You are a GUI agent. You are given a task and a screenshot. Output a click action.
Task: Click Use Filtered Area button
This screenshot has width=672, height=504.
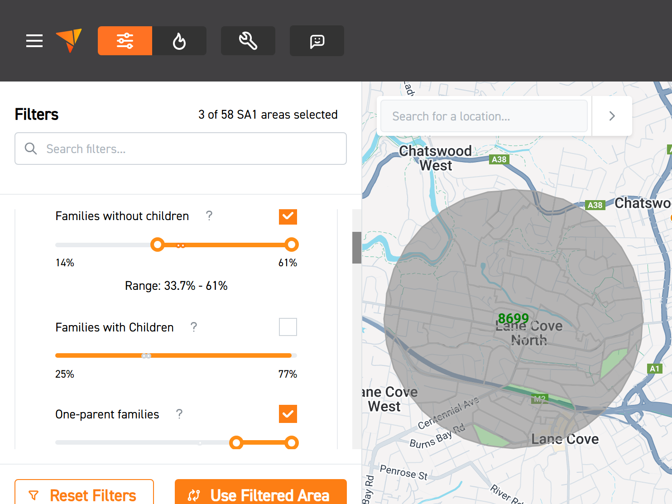point(261,494)
